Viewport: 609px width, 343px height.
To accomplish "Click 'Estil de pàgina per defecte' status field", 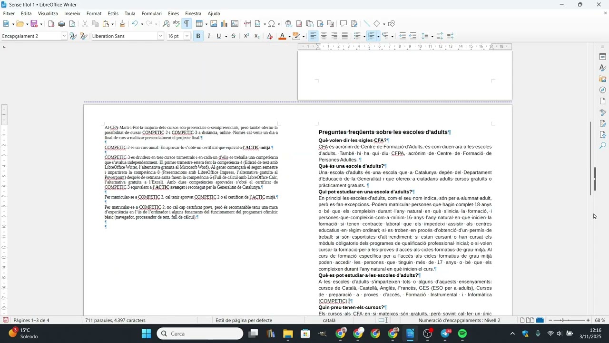I will 244,321.
